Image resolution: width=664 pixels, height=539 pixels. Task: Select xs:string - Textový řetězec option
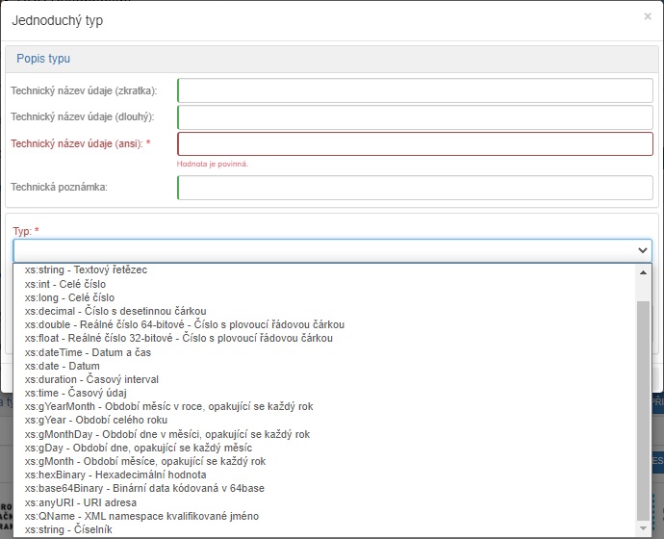click(87, 270)
